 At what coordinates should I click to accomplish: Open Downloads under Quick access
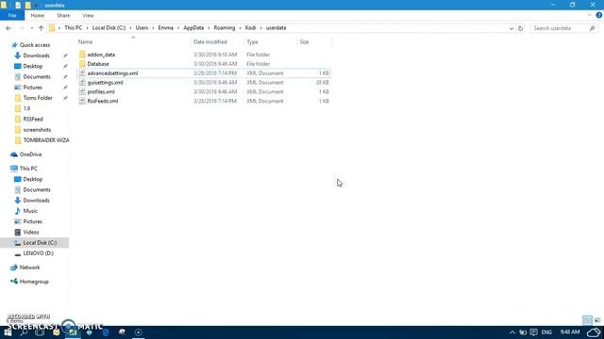[x=36, y=56]
